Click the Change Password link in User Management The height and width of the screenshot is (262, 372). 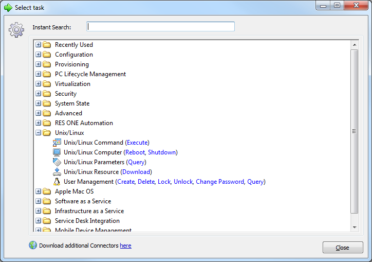click(219, 182)
